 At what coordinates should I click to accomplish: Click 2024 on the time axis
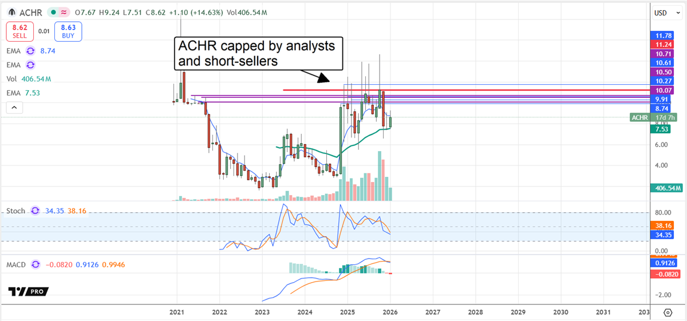(x=305, y=312)
